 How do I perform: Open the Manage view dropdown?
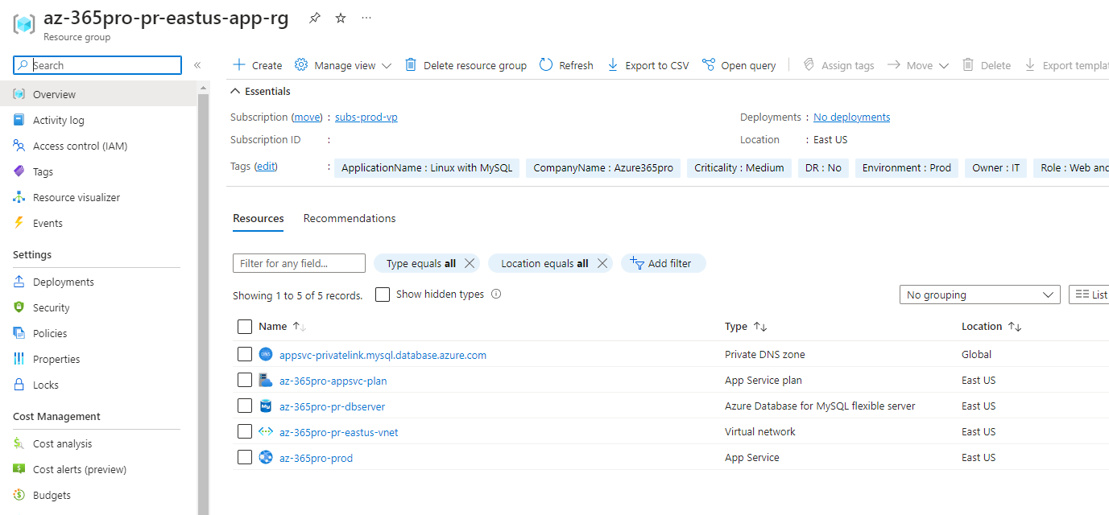(343, 65)
